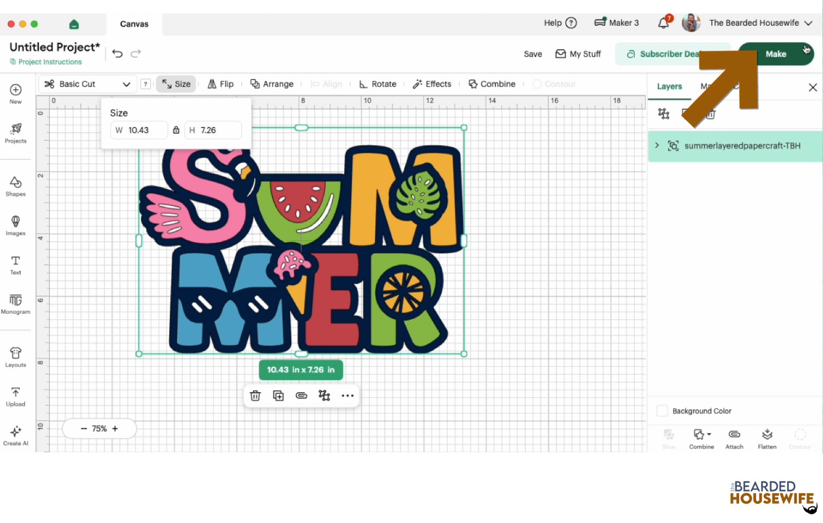This screenshot has width=823, height=523.
Task: Open the Flip options
Action: click(220, 84)
